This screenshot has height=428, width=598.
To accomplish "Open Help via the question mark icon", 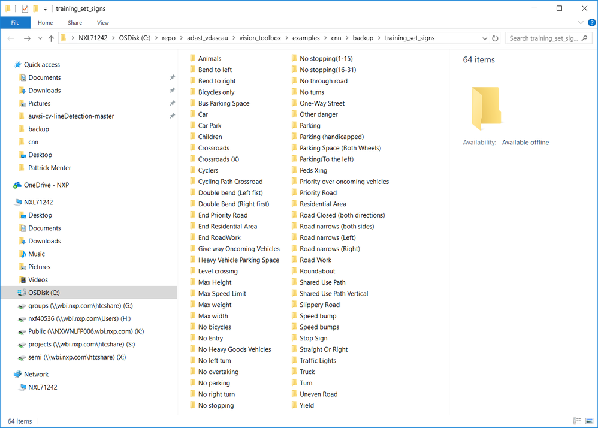I will click(592, 22).
